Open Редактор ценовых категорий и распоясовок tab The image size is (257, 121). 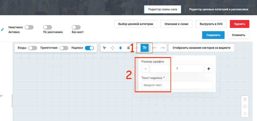click(219, 9)
